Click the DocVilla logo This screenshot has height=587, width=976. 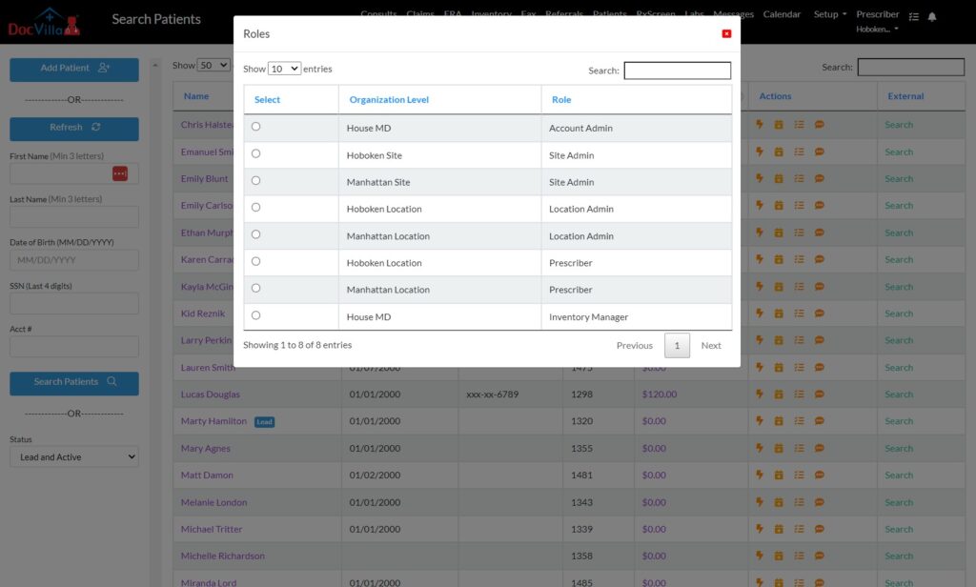(x=44, y=22)
